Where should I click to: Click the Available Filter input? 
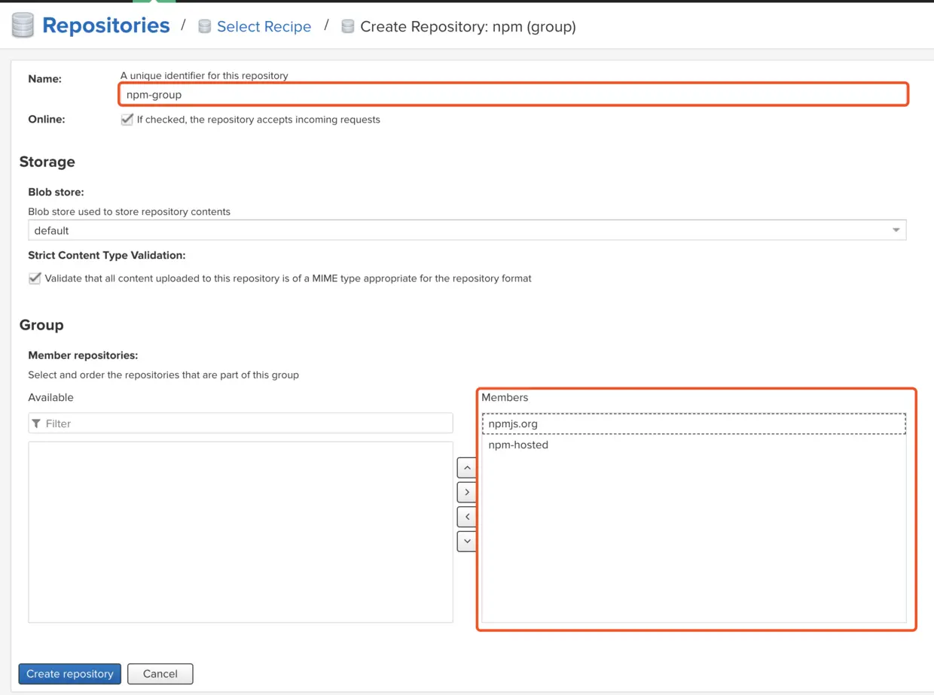tap(241, 423)
